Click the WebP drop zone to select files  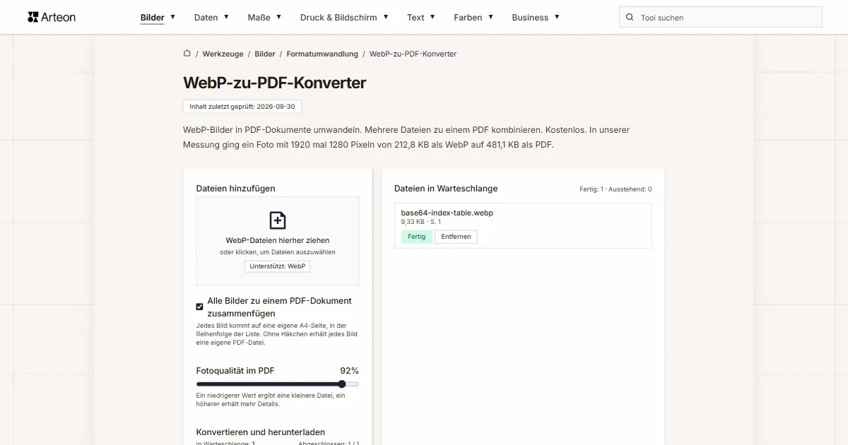point(278,241)
